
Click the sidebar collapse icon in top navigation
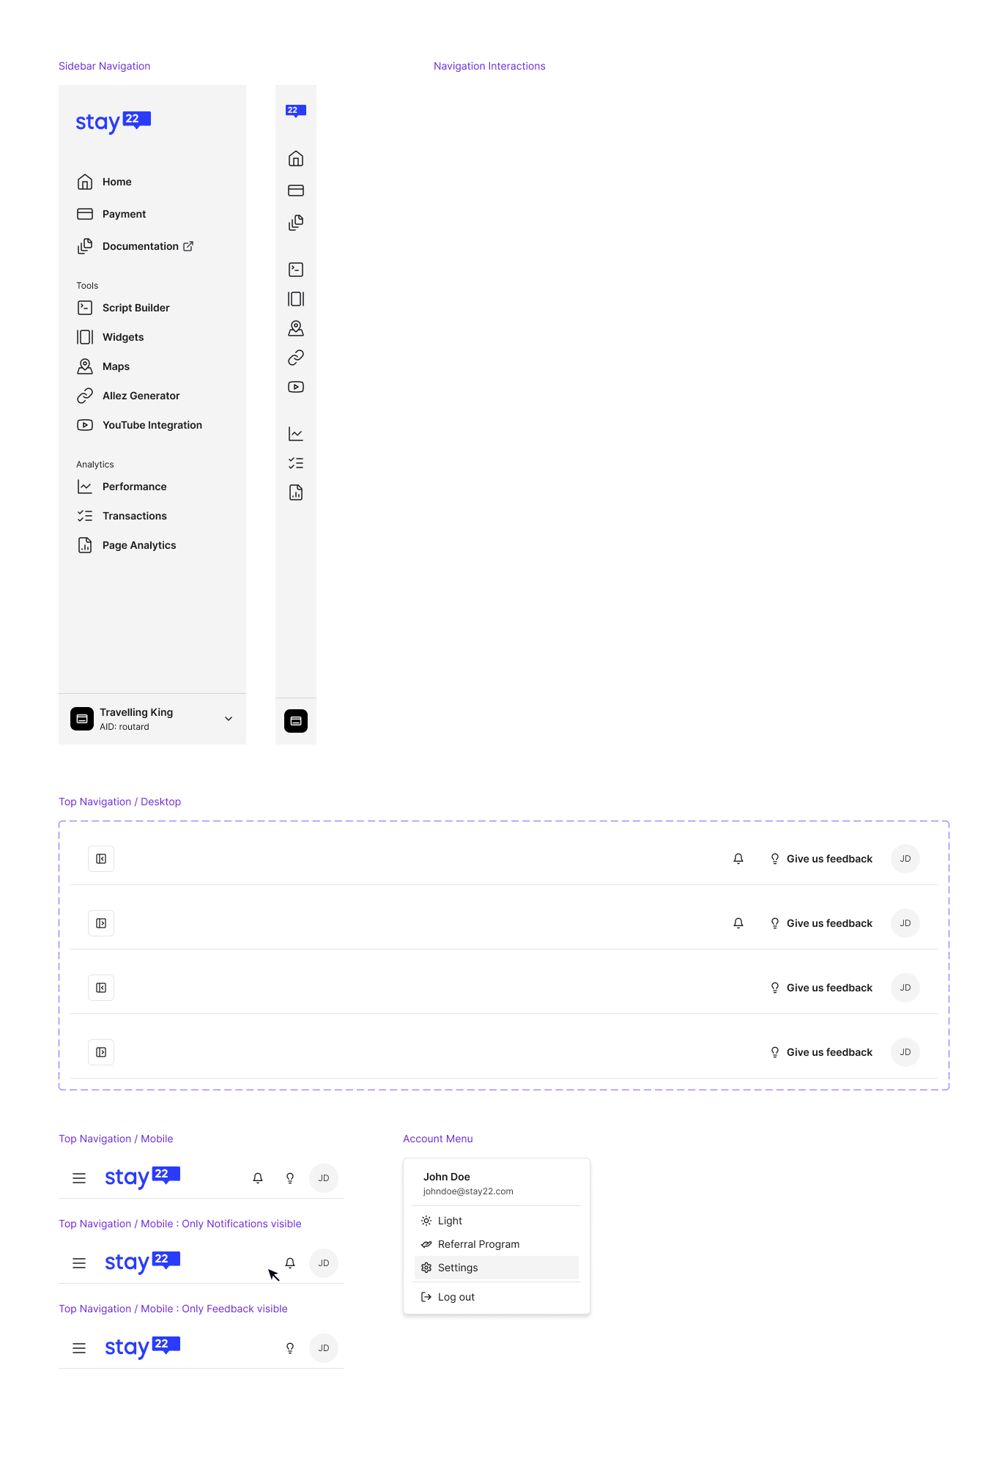pyautogui.click(x=100, y=858)
